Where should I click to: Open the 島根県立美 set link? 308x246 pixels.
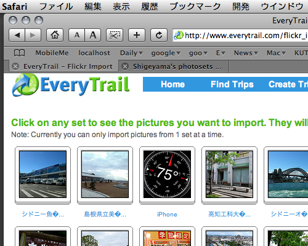coord(105,214)
